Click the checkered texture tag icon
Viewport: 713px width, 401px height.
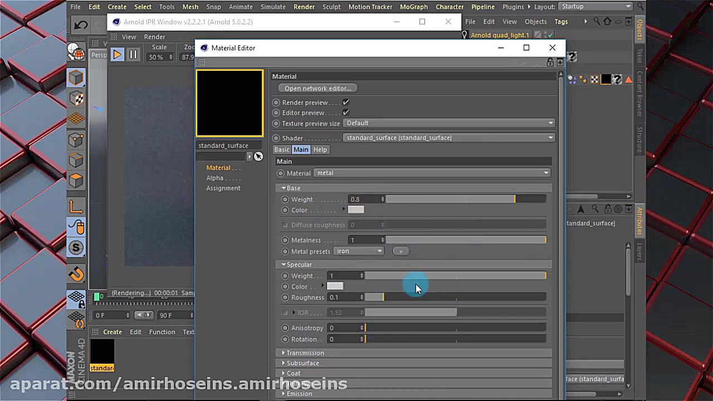(x=594, y=80)
